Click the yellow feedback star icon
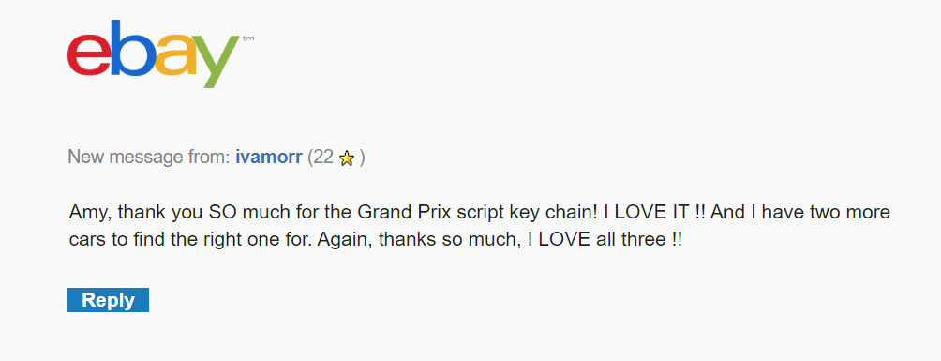This screenshot has height=361, width=941. click(347, 158)
